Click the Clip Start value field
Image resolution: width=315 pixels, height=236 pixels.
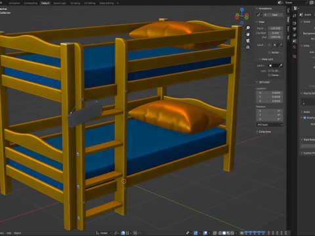point(276,33)
